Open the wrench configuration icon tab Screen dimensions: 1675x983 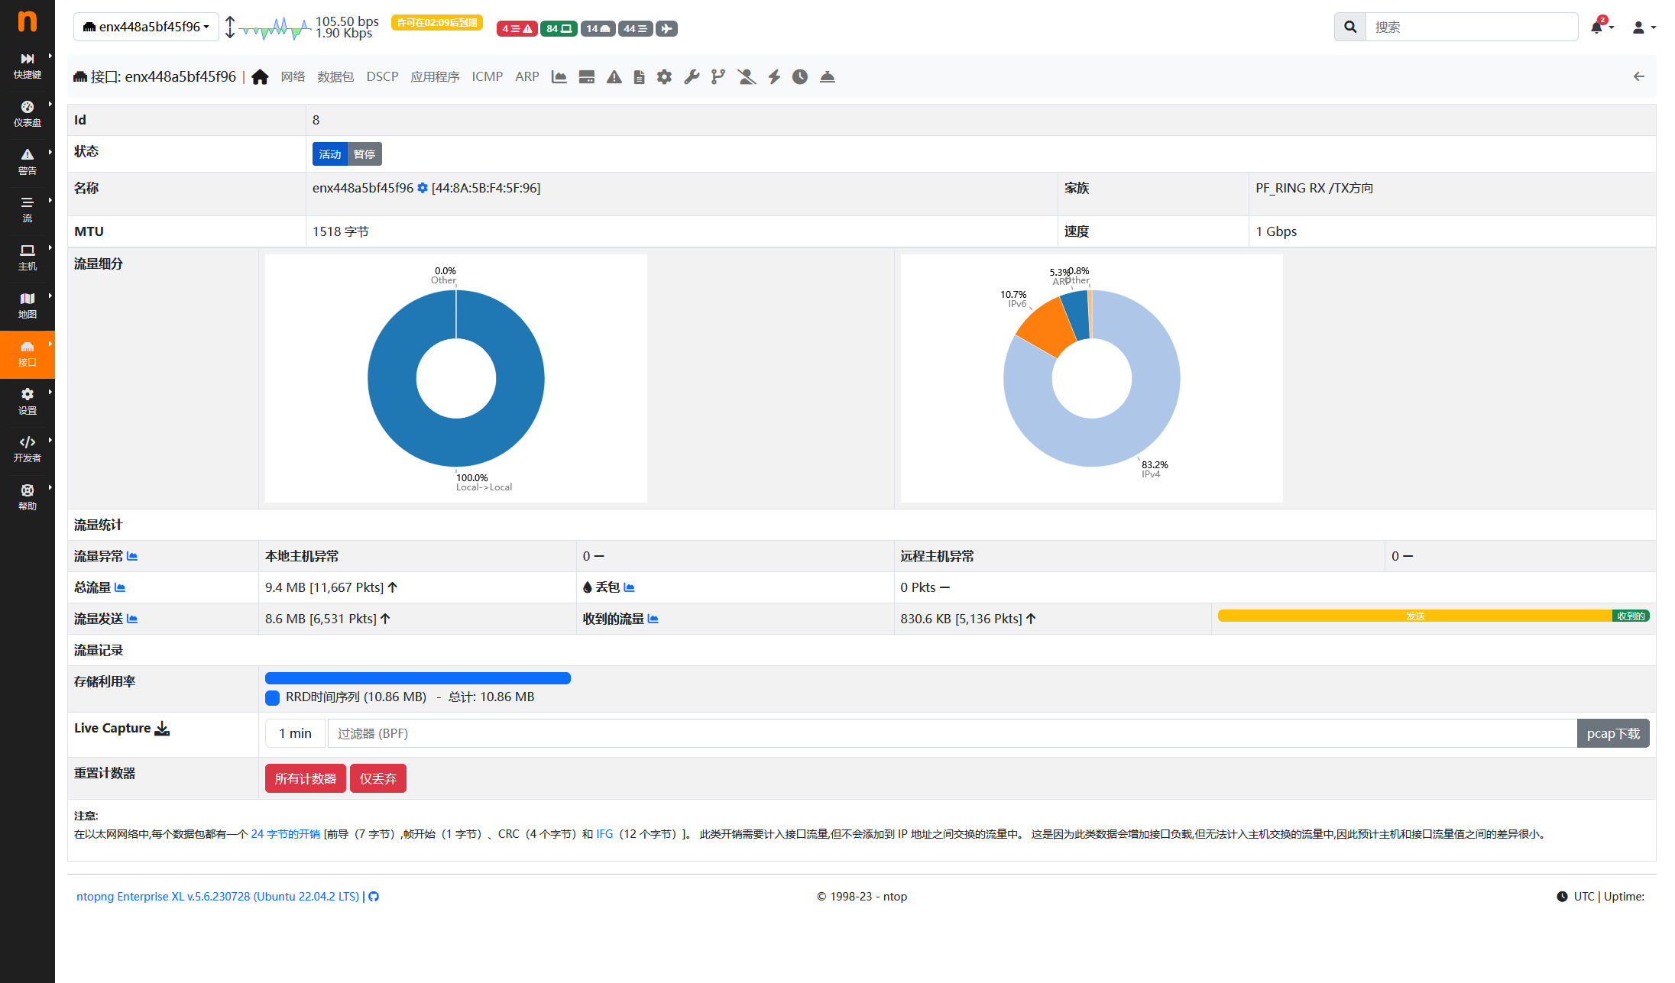692,77
